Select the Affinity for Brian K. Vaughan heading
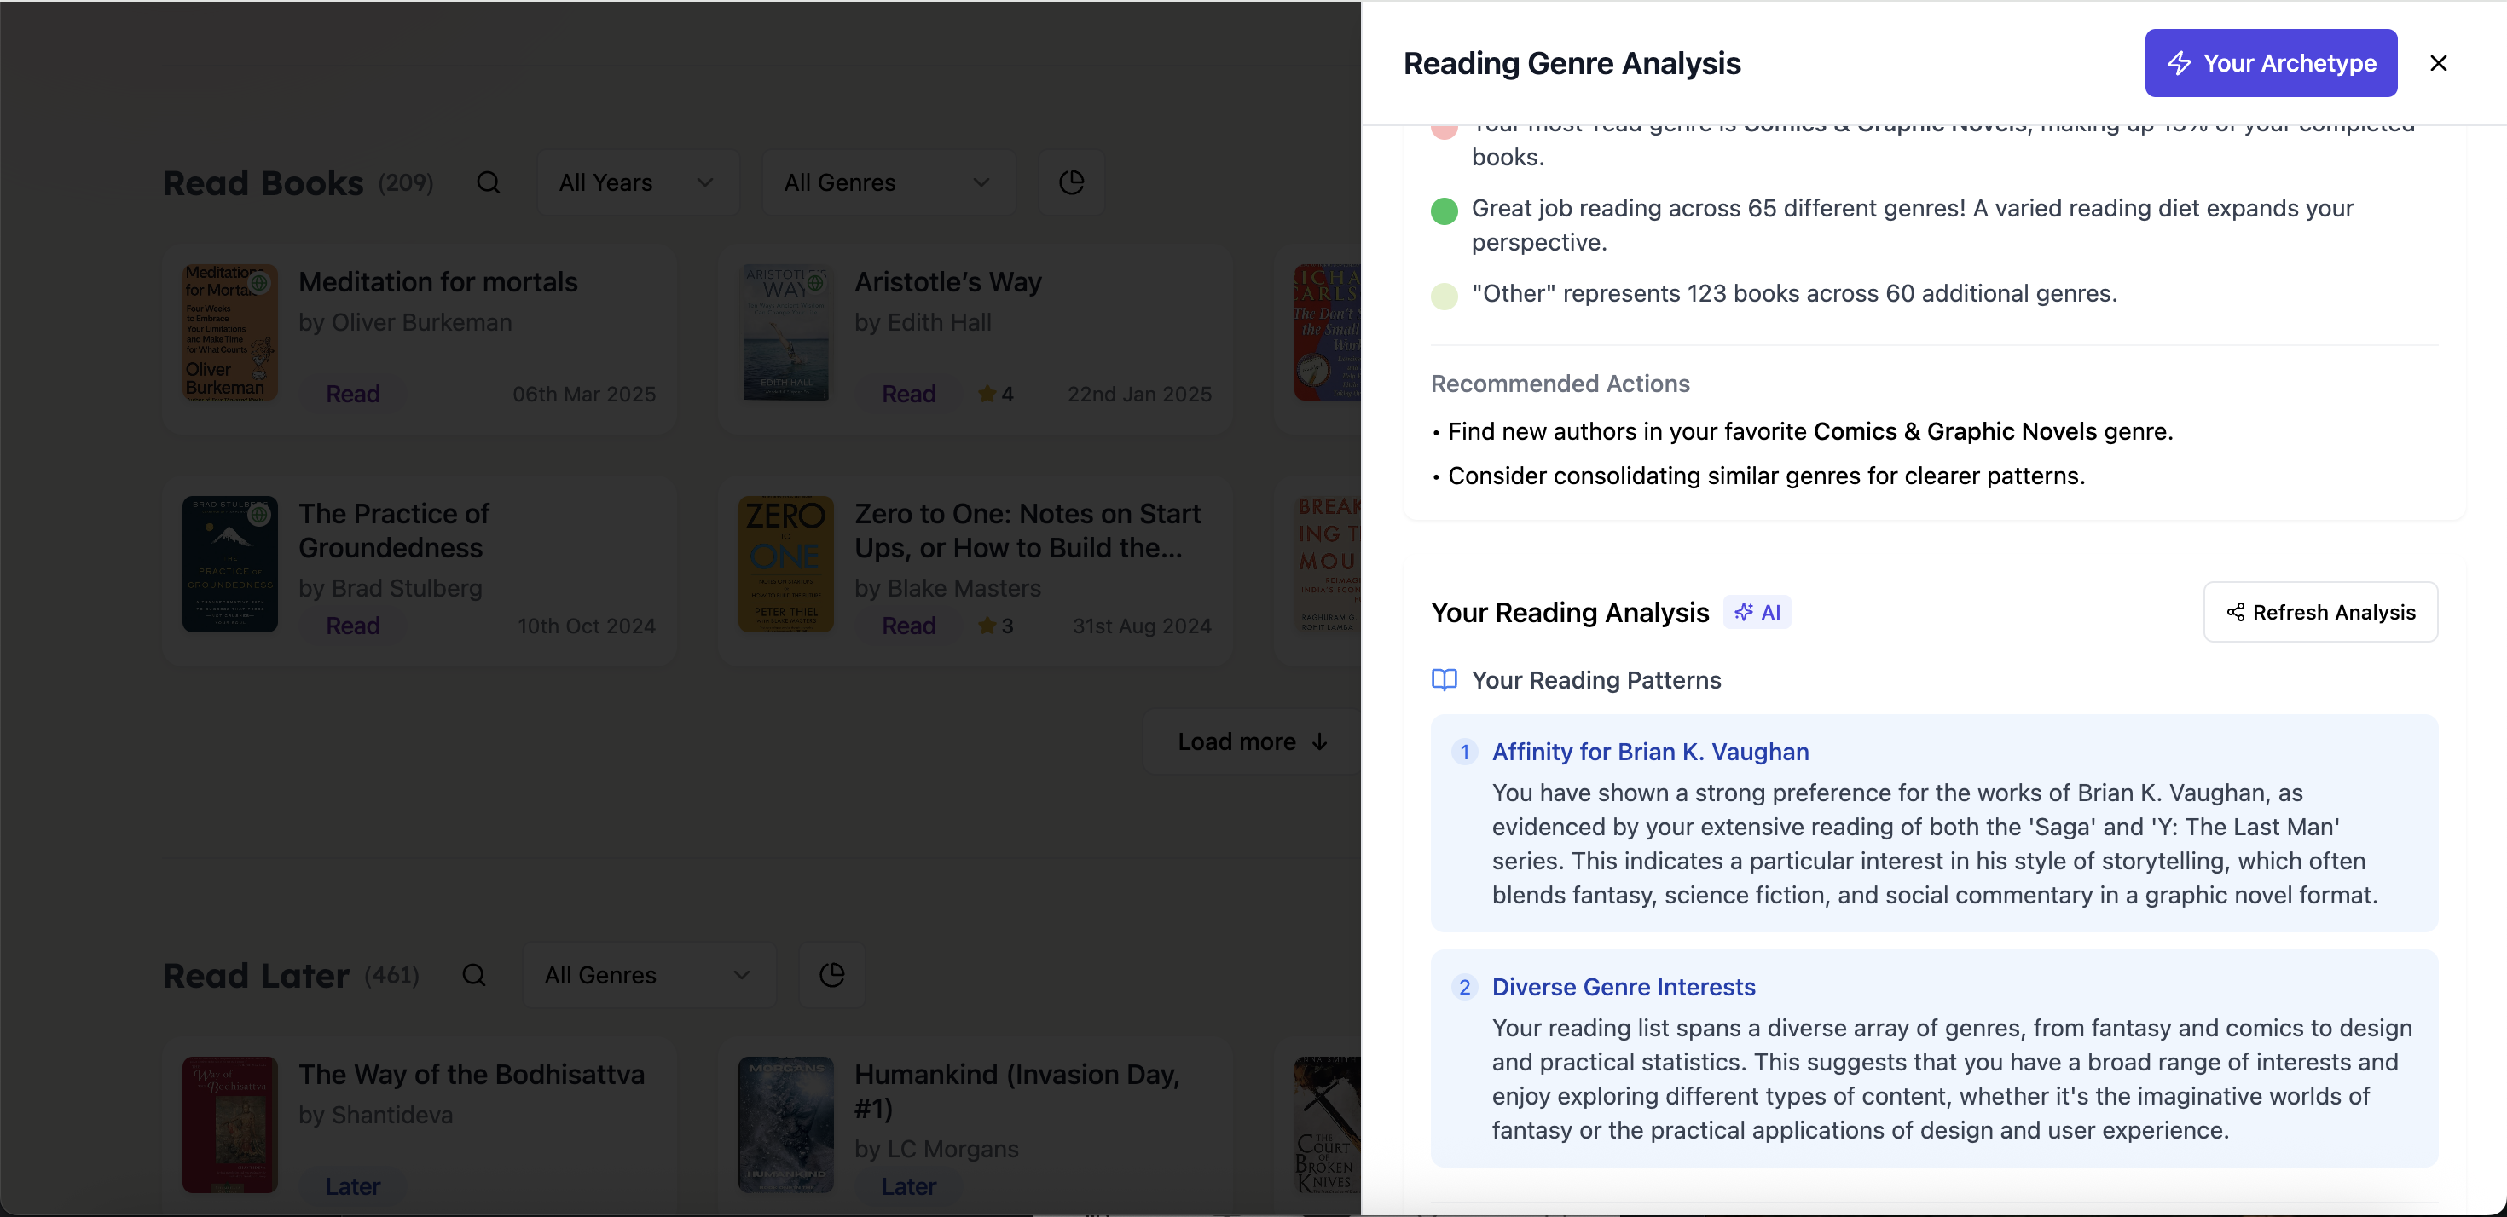Screen dimensions: 2507x1217 [x=1650, y=752]
